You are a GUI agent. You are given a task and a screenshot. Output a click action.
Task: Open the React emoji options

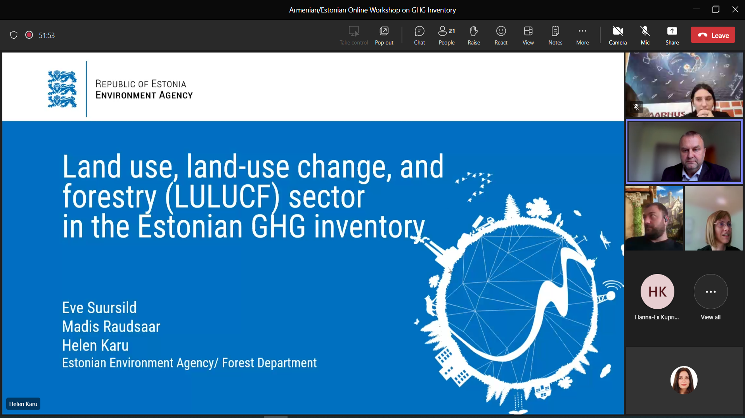501,35
